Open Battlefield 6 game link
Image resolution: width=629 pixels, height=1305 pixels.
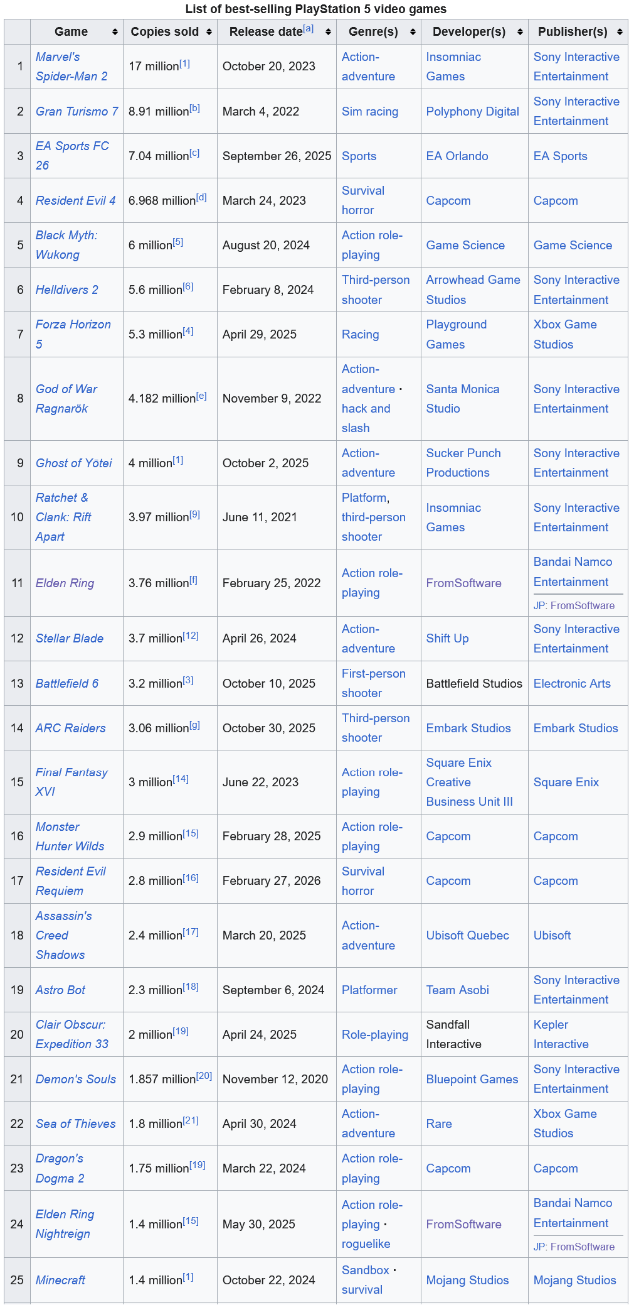coord(67,683)
